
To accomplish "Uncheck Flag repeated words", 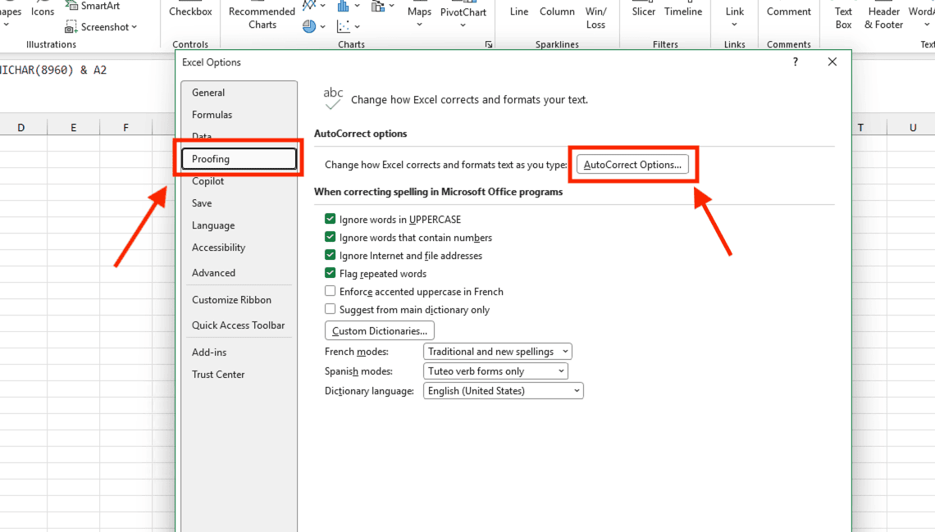I will [x=330, y=273].
